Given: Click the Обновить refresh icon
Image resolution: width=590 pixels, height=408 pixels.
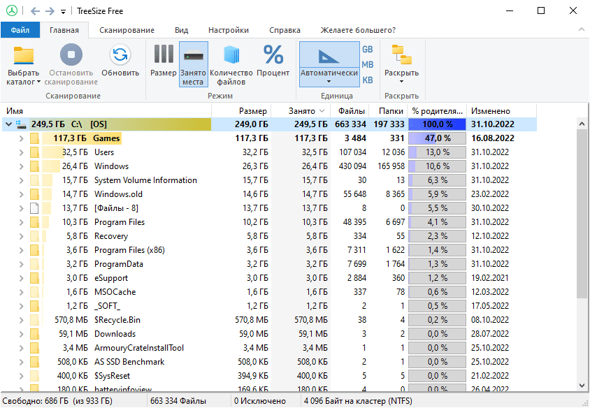Looking at the screenshot, I should point(120,56).
